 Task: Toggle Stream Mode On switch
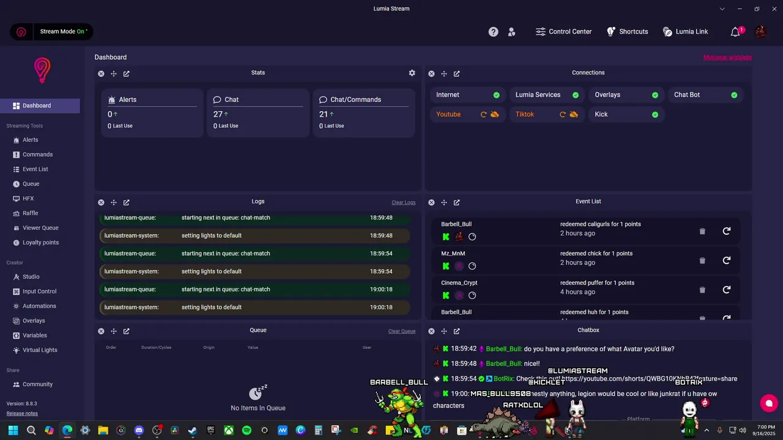coord(52,32)
